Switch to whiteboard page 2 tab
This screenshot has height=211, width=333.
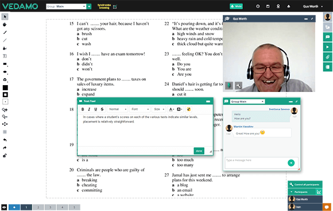38,207
